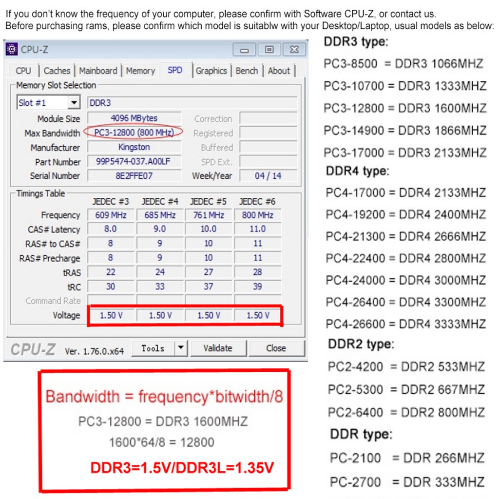This screenshot has width=499, height=499.
Task: Open the Slot #1 selection dropdown
Action: point(74,103)
